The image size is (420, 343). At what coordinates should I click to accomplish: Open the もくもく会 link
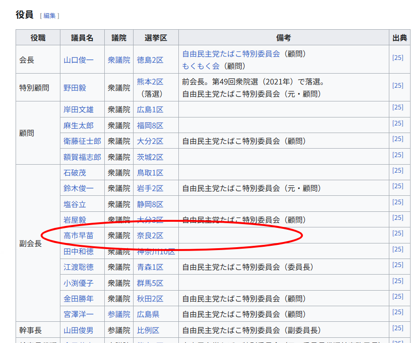[201, 66]
